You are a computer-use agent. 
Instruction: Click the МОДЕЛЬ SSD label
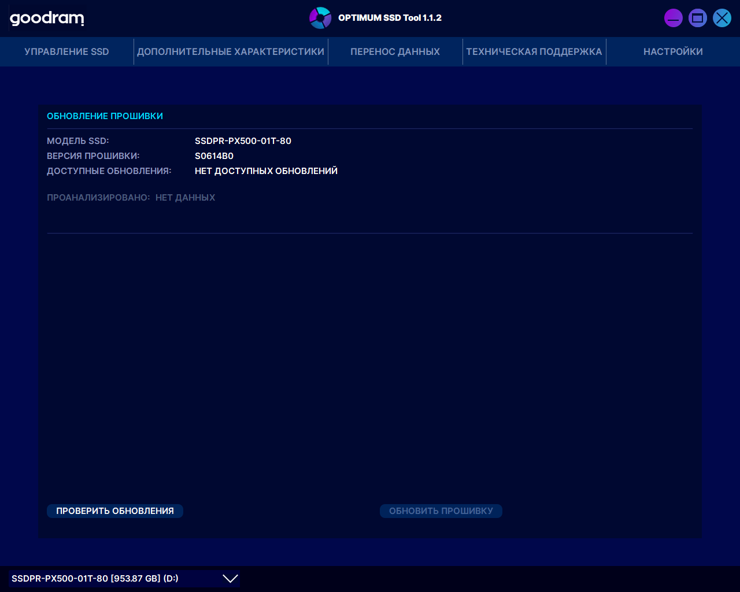pos(78,141)
